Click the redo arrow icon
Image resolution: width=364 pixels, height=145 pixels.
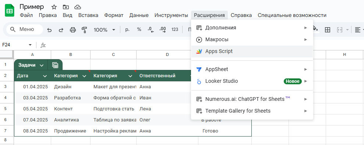(x=61, y=30)
